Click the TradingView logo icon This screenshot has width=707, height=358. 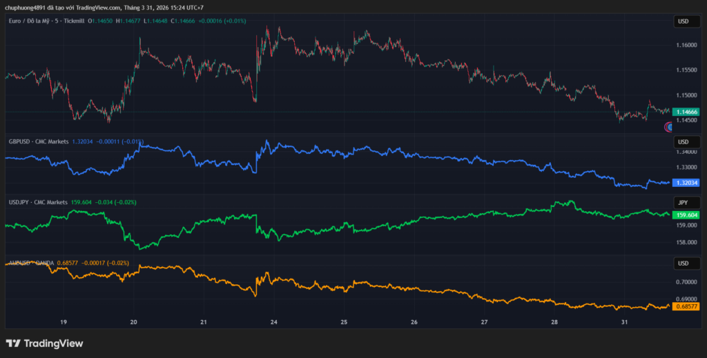click(x=13, y=343)
